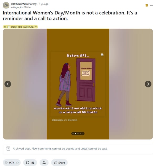Screen dimensions: 158x167
Task: Open the jury room gallery image
Action: click(78, 84)
